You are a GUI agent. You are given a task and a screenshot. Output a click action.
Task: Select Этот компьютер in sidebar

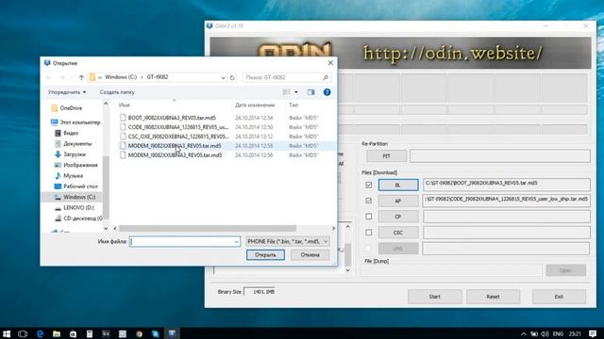pyautogui.click(x=75, y=122)
